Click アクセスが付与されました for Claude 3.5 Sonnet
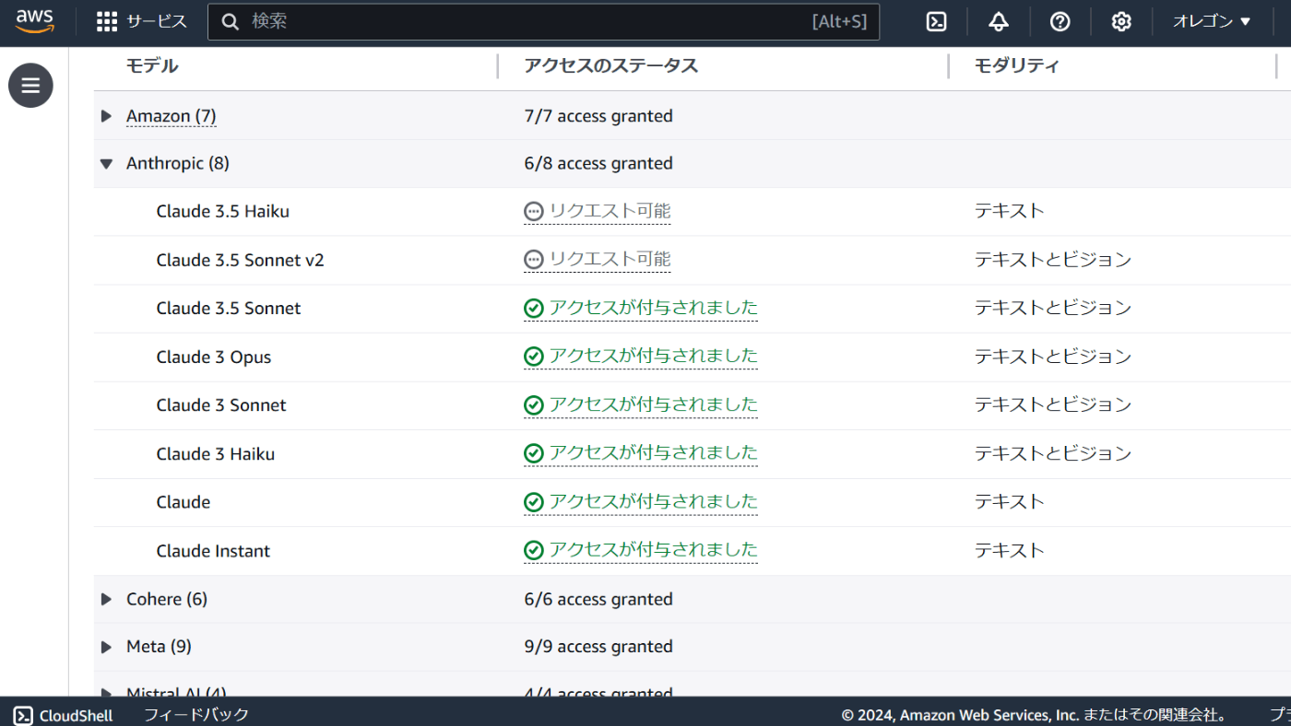The image size is (1291, 726). tap(653, 308)
